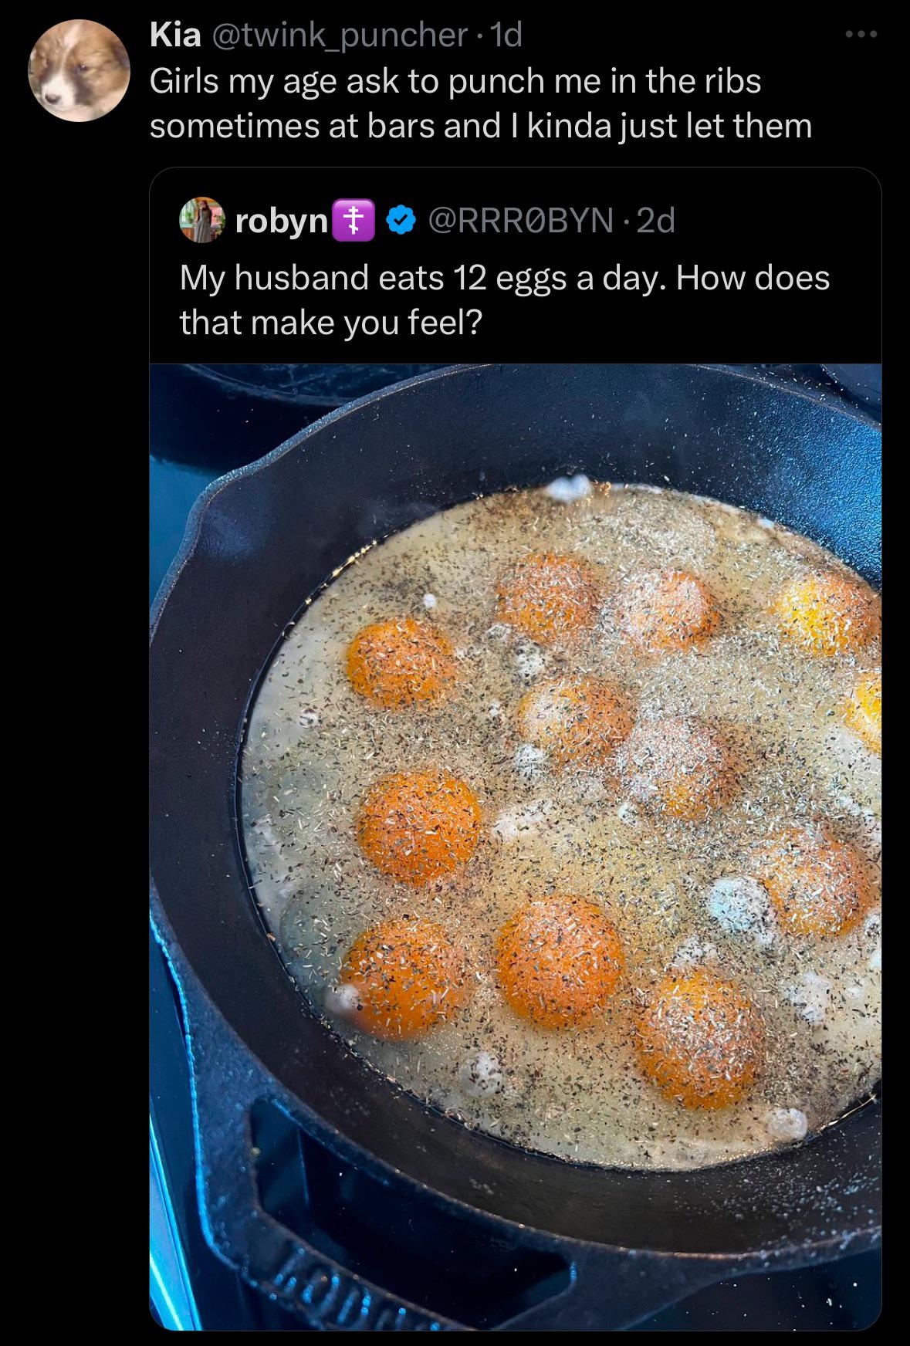The image size is (910, 1346).
Task: Open the robyn display name
Action: click(x=281, y=222)
